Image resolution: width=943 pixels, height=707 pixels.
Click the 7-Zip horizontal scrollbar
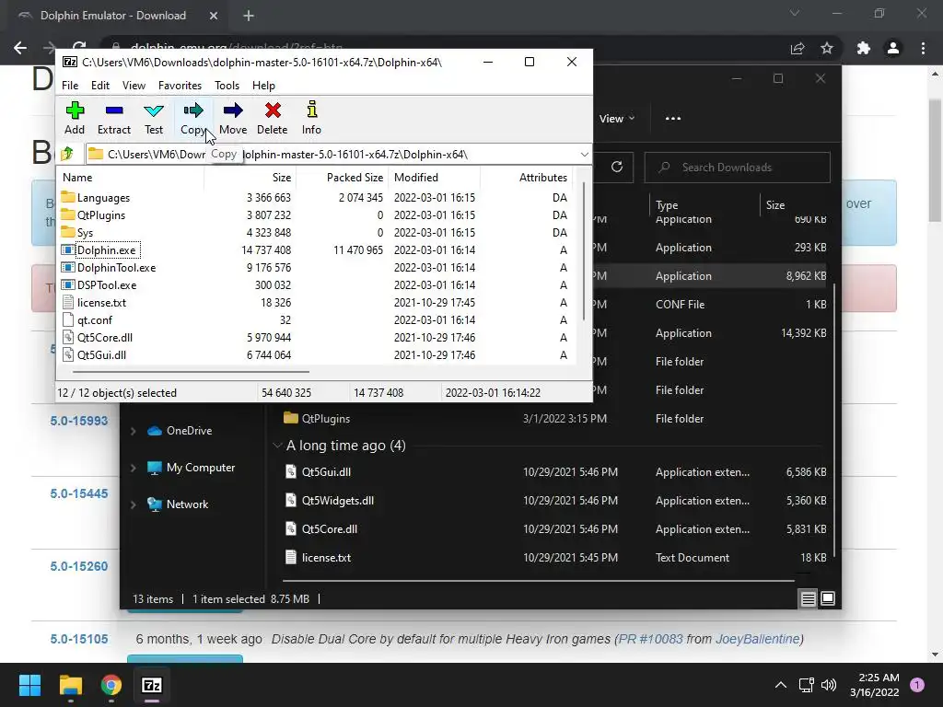tap(192, 372)
